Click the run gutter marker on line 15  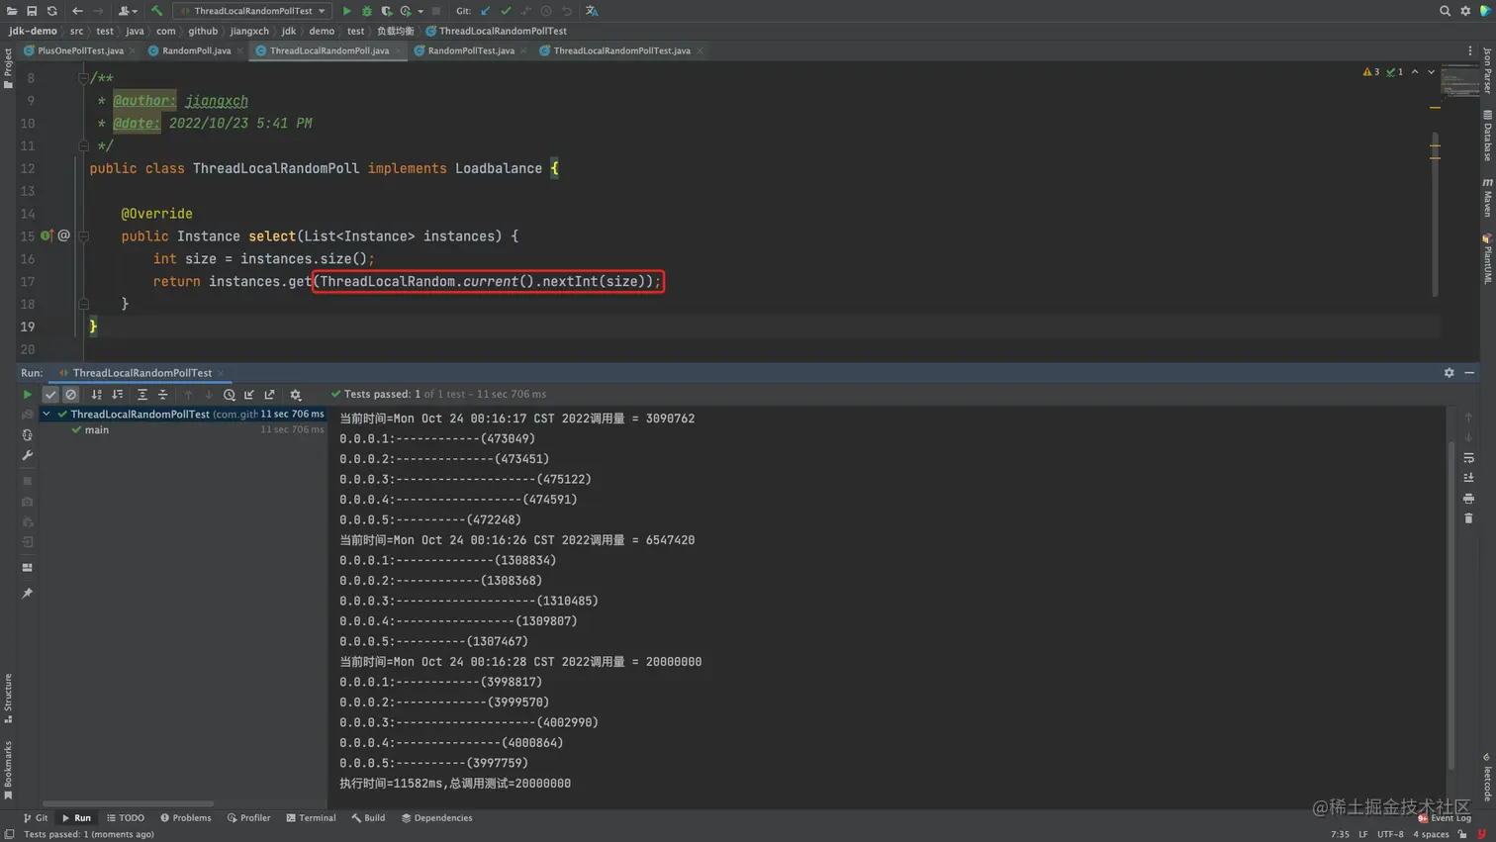(46, 235)
